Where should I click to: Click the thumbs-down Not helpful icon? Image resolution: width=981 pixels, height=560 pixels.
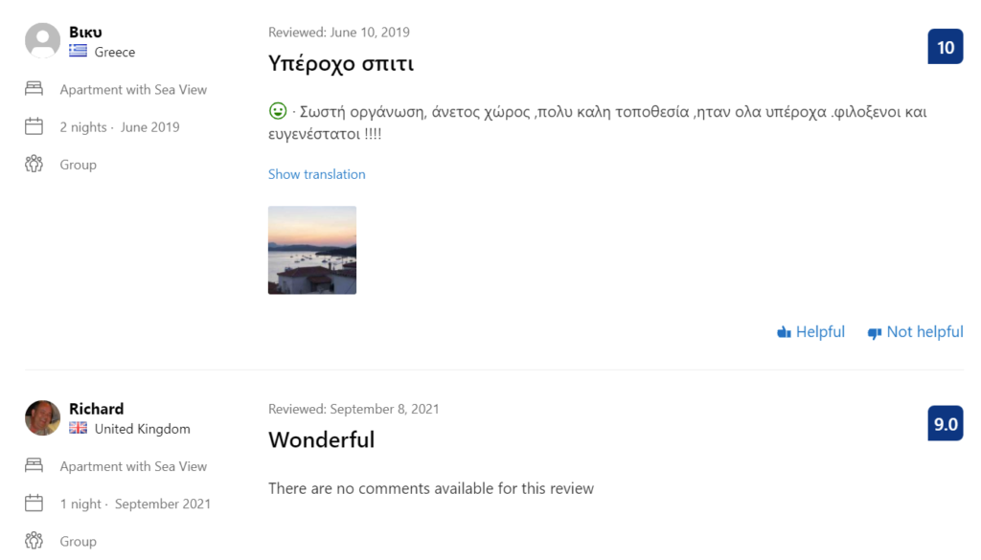[874, 333]
